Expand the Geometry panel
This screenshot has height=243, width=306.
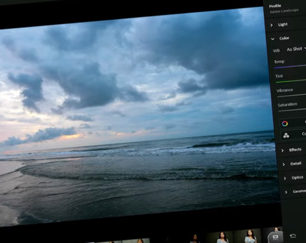(295, 191)
